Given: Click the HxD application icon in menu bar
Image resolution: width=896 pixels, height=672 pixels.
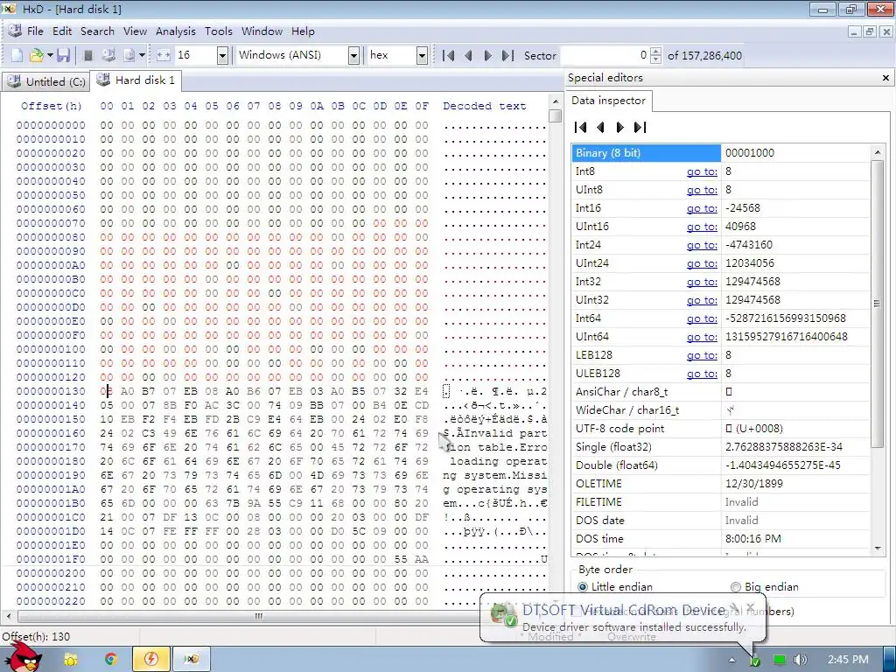Looking at the screenshot, I should click(x=14, y=31).
